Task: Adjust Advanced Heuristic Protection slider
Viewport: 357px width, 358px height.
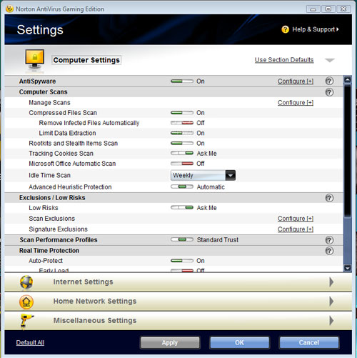Action: 182,187
